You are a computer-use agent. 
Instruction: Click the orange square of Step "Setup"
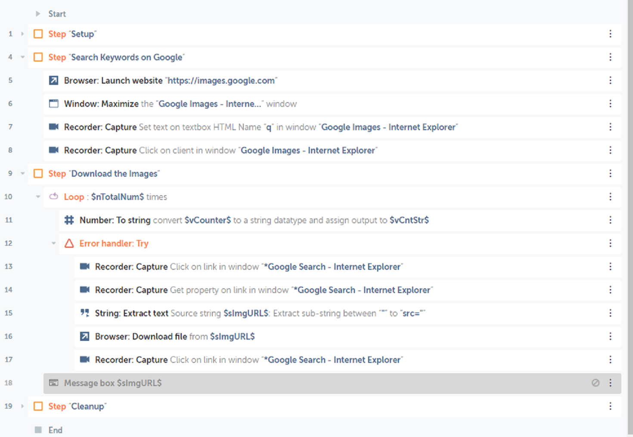click(38, 34)
